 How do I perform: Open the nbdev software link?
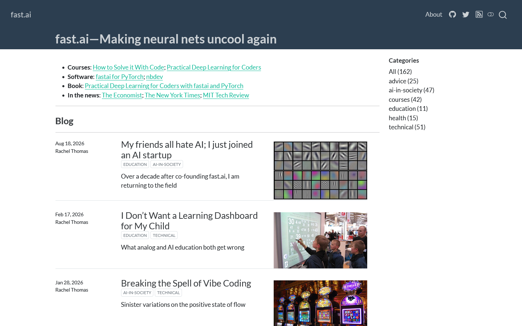coord(154,77)
